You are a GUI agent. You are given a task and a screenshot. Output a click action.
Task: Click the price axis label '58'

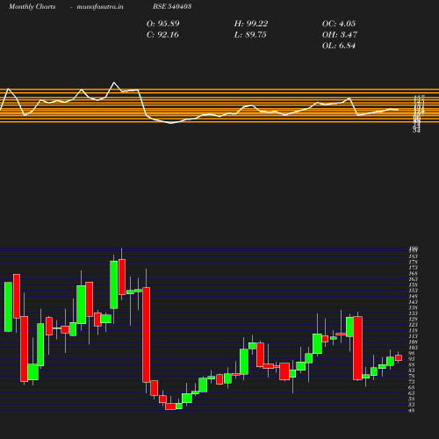click(412, 399)
